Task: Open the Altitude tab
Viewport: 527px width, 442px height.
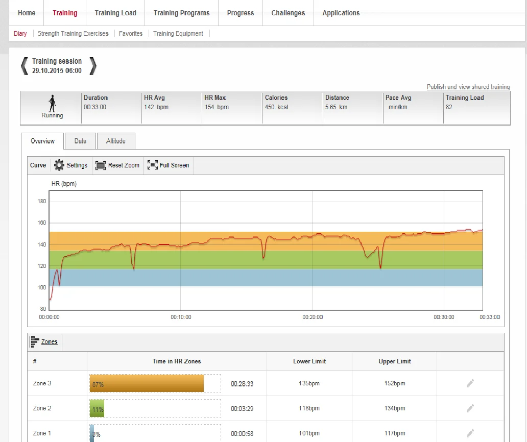Action: tap(116, 141)
